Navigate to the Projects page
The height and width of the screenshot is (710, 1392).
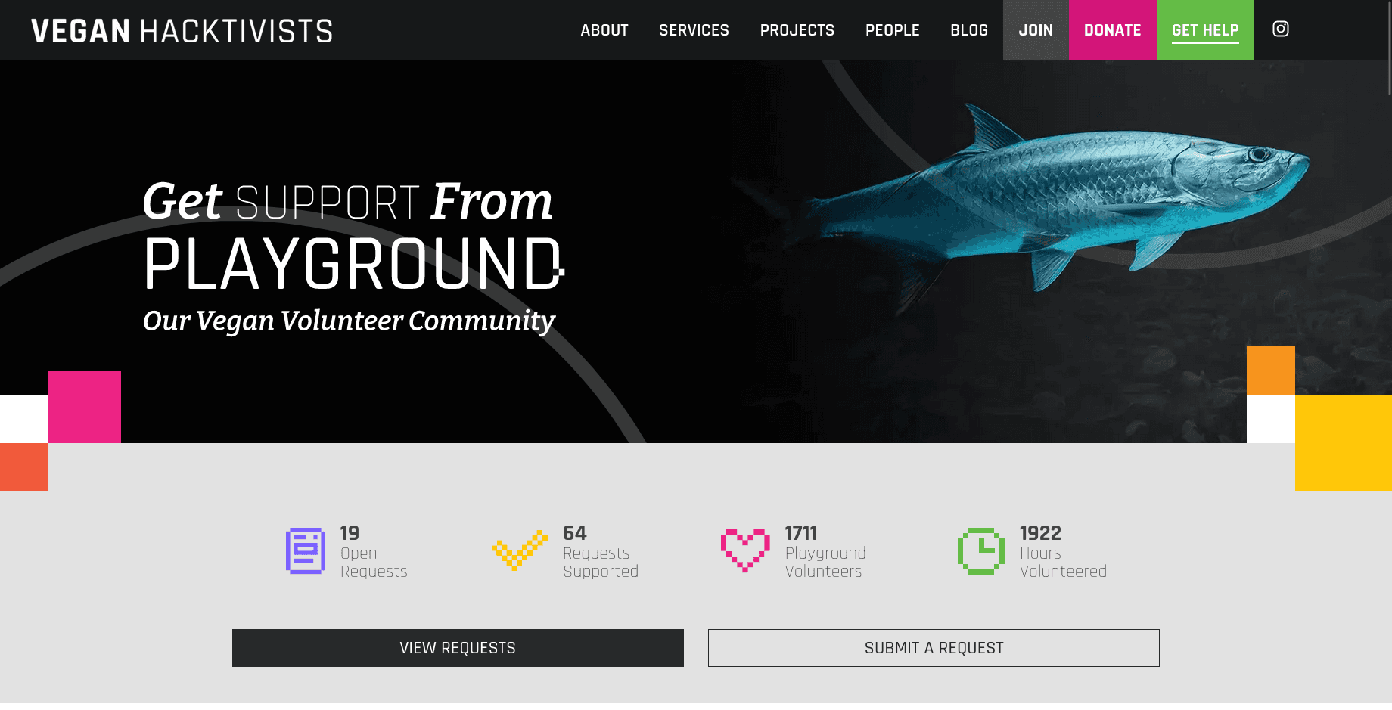point(797,30)
